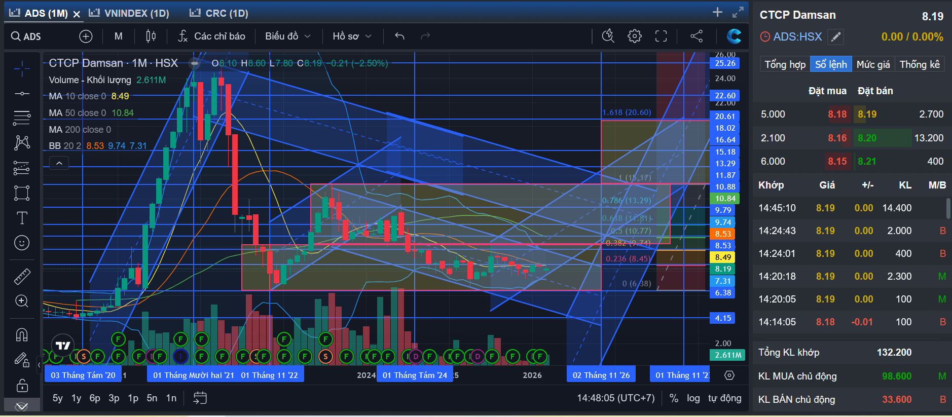The height and width of the screenshot is (417, 952).
Task: Switch chart to fullscreen mode
Action: tap(661, 36)
